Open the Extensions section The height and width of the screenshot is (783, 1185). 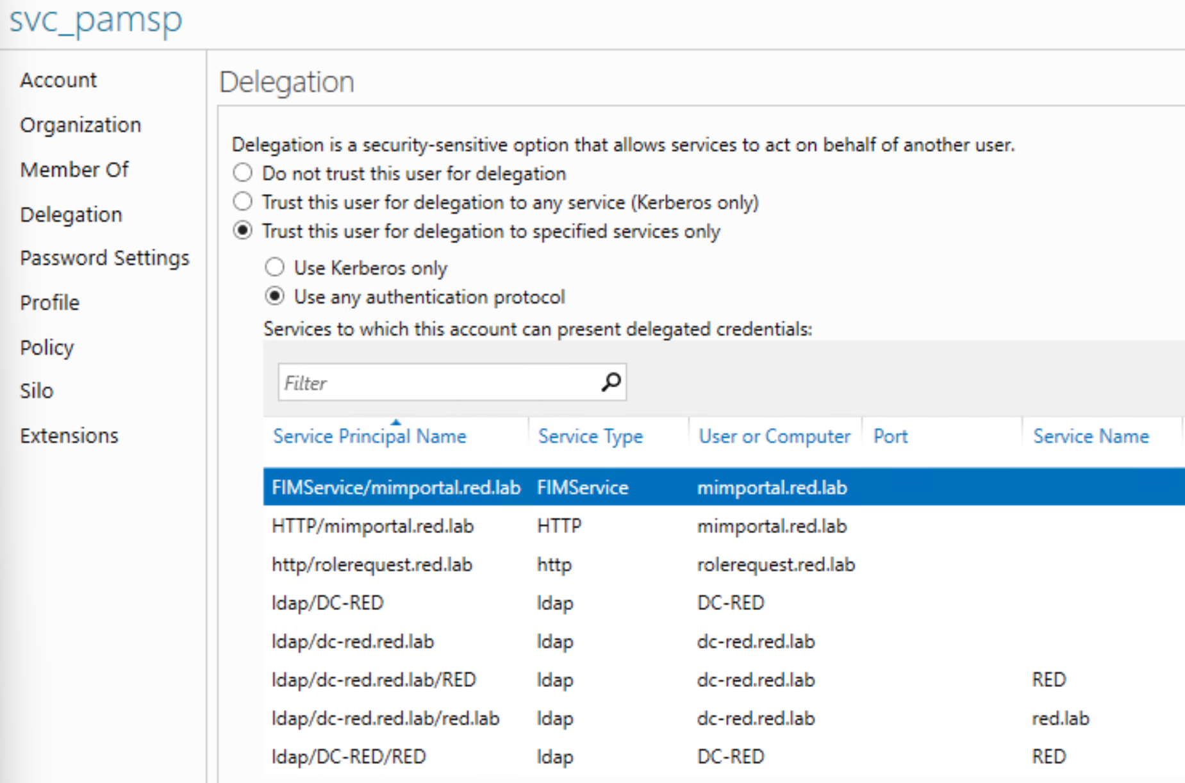tap(69, 436)
